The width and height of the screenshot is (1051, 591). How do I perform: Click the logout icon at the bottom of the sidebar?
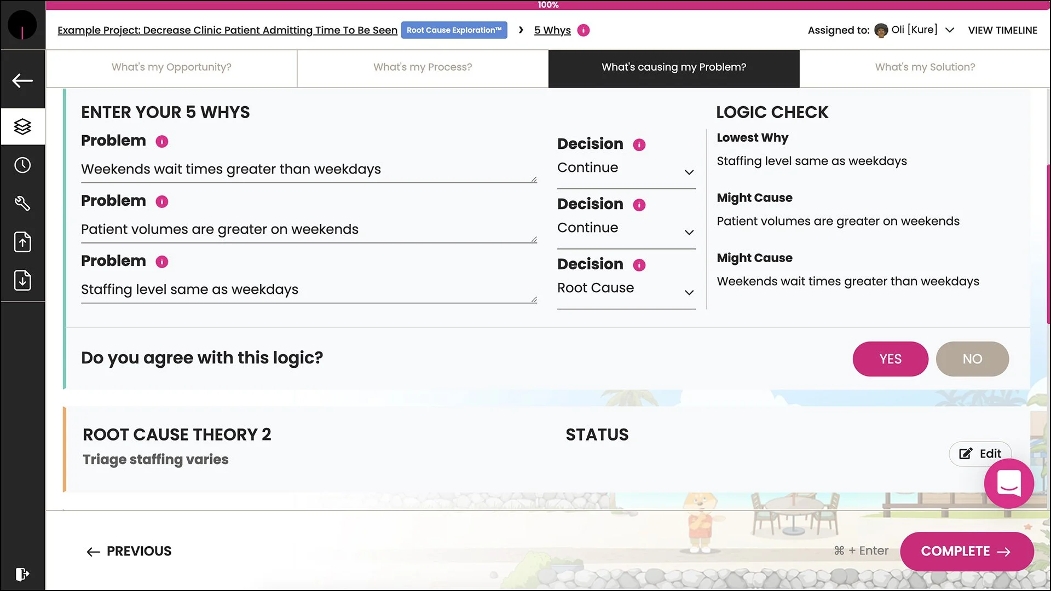click(22, 574)
